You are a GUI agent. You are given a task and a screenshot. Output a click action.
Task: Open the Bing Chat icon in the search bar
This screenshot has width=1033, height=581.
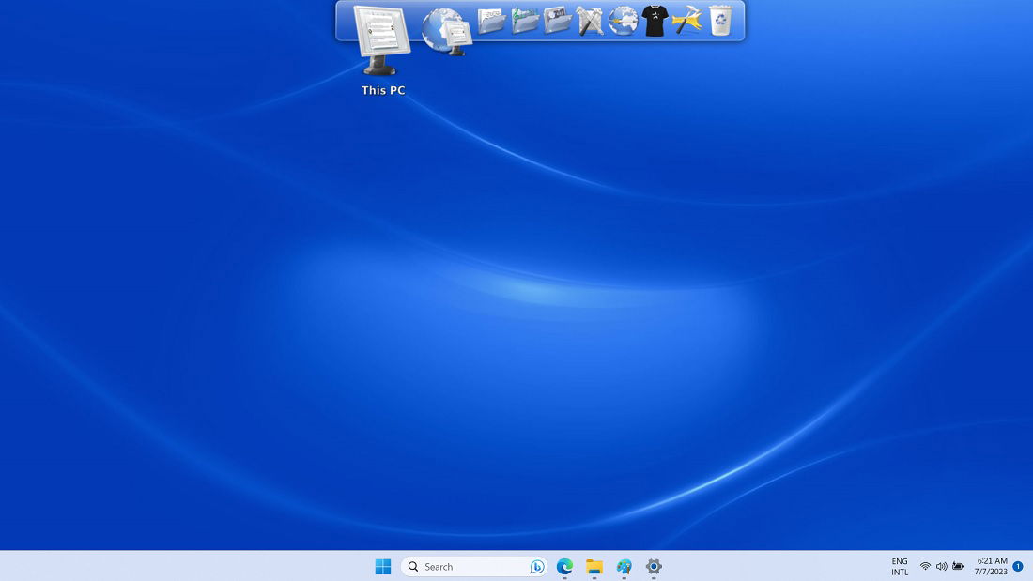click(x=535, y=566)
